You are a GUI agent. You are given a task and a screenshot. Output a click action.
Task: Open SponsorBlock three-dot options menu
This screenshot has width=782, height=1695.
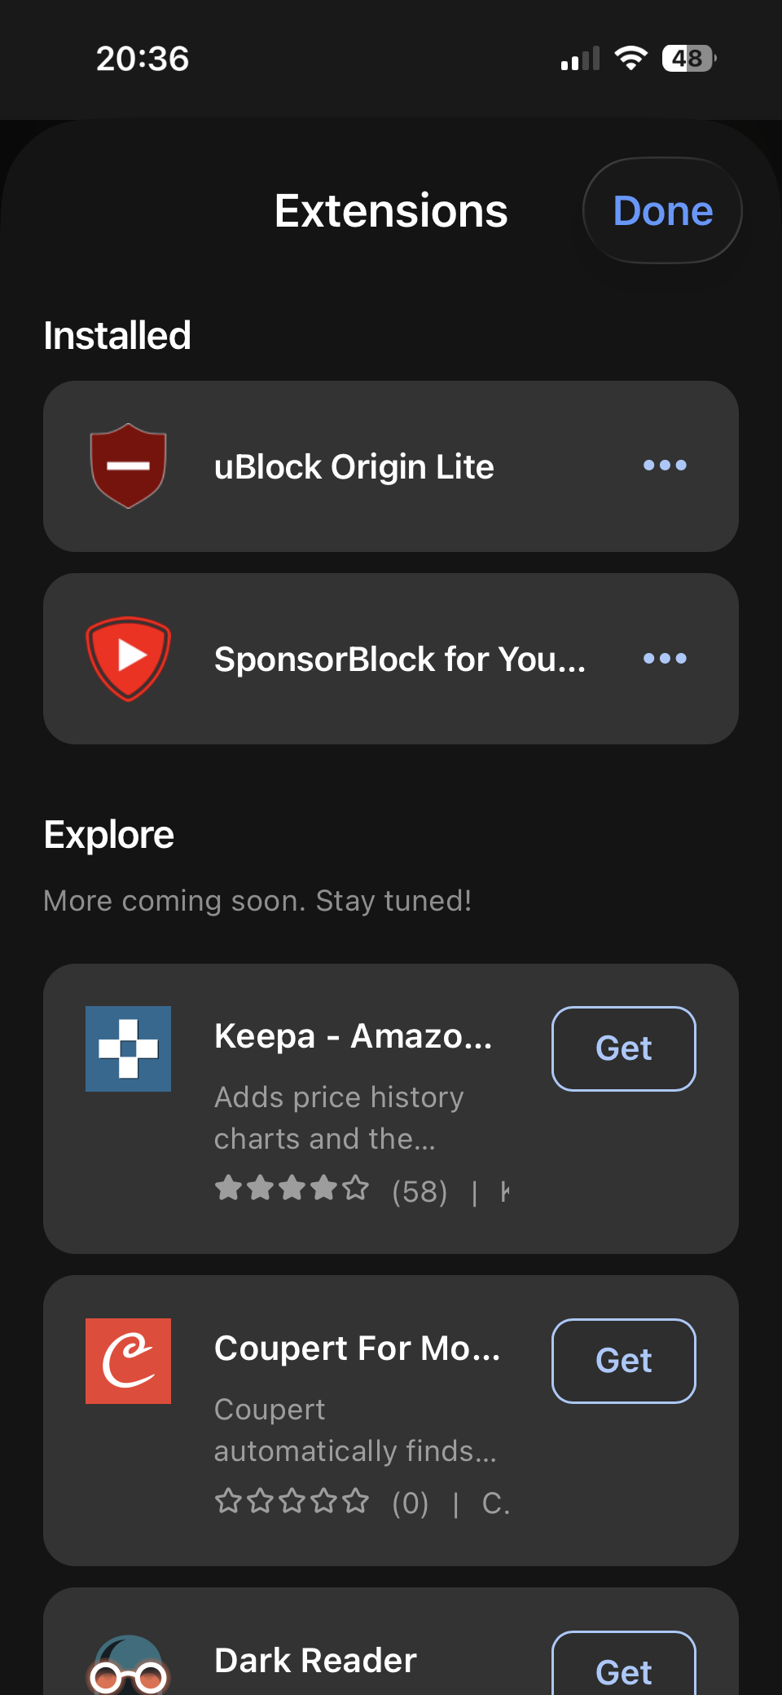coord(665,659)
